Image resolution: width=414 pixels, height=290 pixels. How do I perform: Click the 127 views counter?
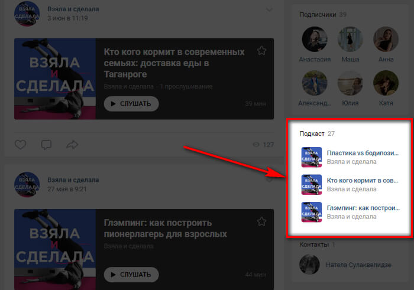pos(263,145)
